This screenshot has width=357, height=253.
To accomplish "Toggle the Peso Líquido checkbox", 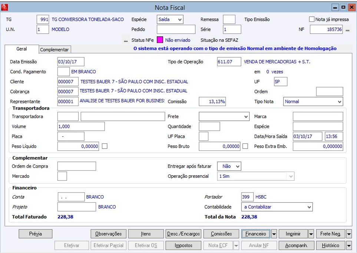I will (x=105, y=146).
